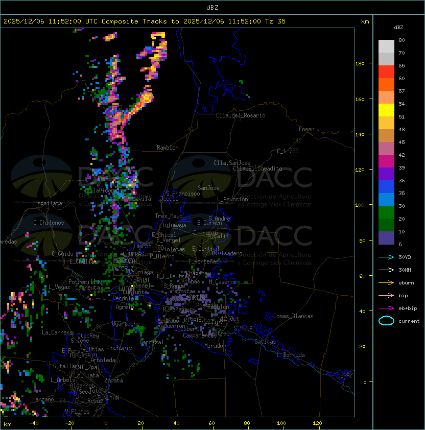This screenshot has height=430, width=425.
Task: Click the magenta eb+bip arrow symbol
Action: click(x=386, y=308)
